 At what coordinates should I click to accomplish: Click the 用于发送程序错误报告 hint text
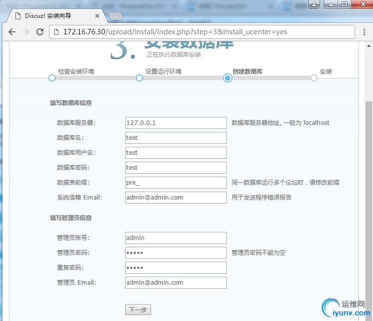pos(261,197)
